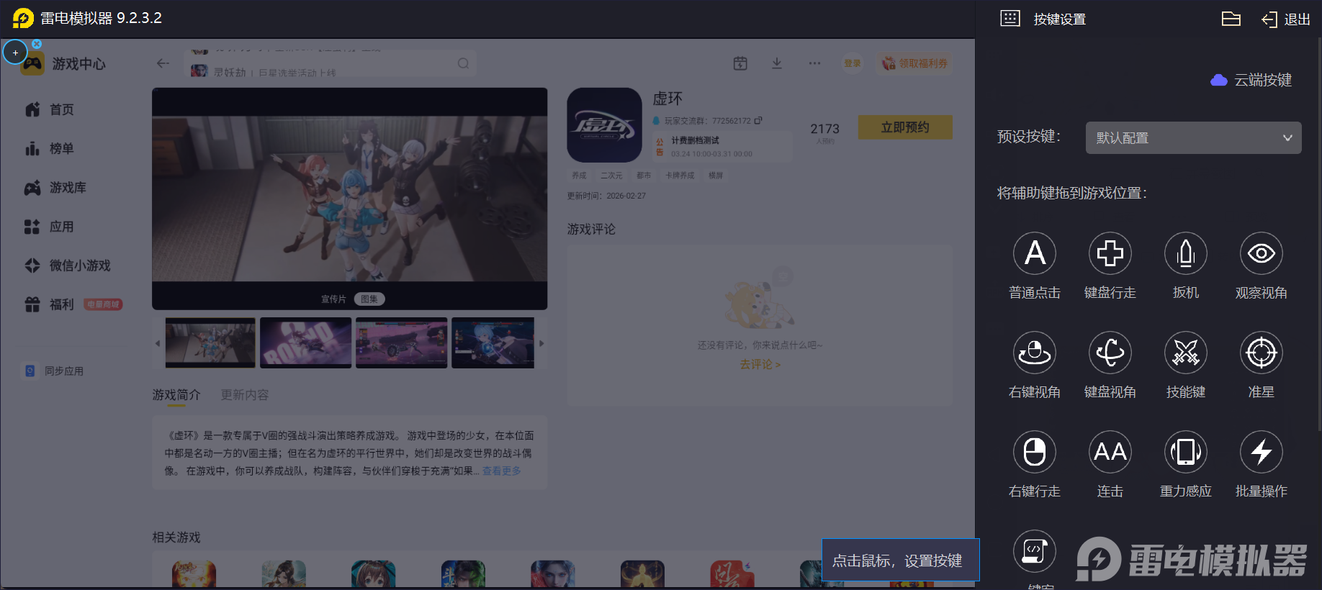
Task: Open the three-dots more menu
Action: (x=814, y=63)
